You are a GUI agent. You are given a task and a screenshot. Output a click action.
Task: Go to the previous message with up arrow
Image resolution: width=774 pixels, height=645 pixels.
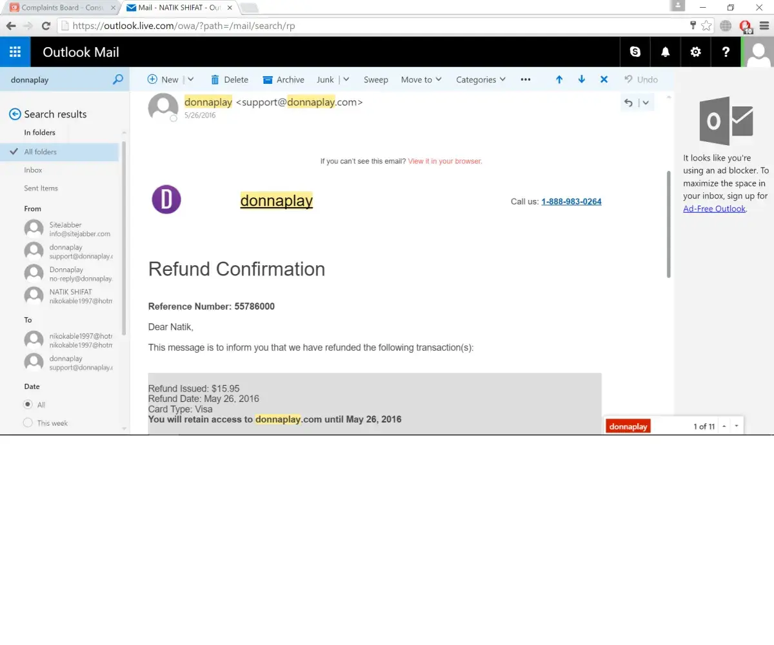tap(559, 79)
